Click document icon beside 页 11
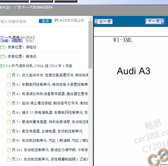168x166 pixels. click(x=9, y=159)
